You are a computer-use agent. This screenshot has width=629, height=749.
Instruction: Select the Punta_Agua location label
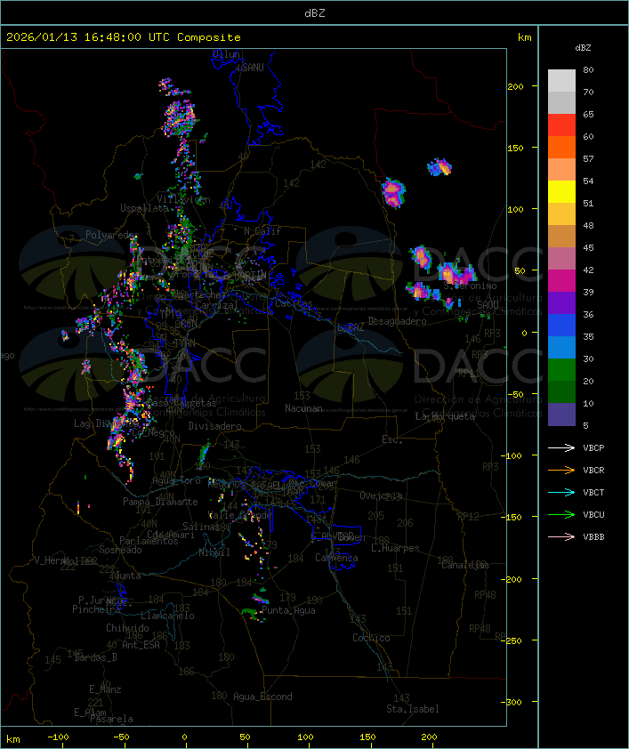click(290, 611)
